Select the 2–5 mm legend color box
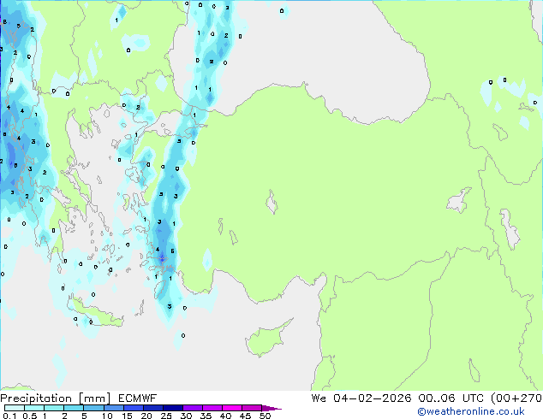The height and width of the screenshot is (419, 543). coord(74,408)
